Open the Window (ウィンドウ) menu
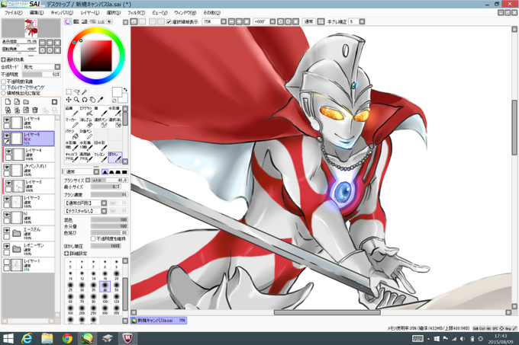The image size is (519, 345). coord(185,12)
